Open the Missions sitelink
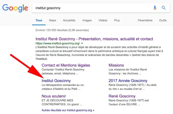 click(x=116, y=65)
